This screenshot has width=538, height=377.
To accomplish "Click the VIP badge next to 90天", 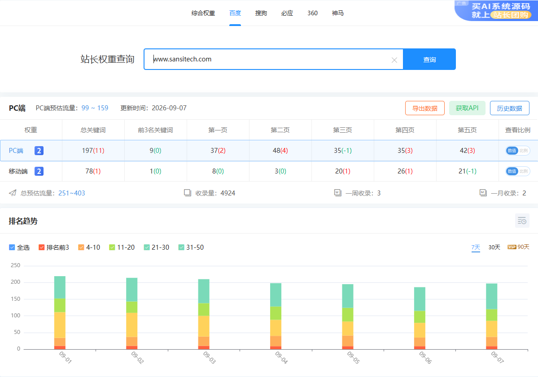I will (x=512, y=247).
